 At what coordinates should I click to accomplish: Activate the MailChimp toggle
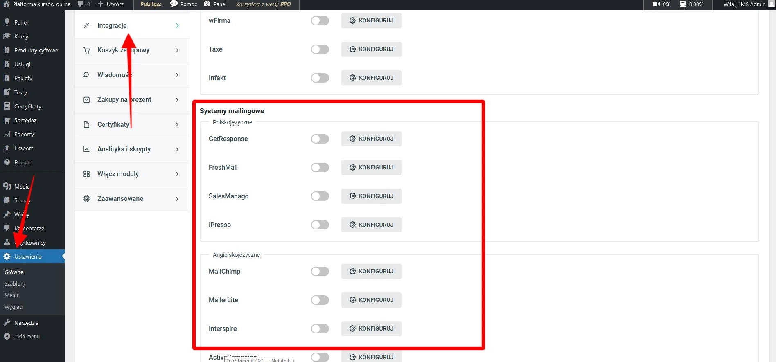click(320, 271)
